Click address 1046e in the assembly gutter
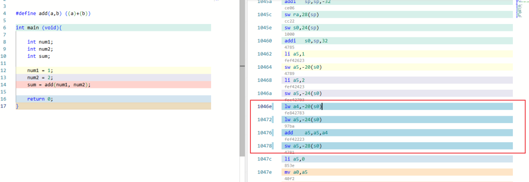This screenshot has height=182, width=529. click(x=264, y=107)
